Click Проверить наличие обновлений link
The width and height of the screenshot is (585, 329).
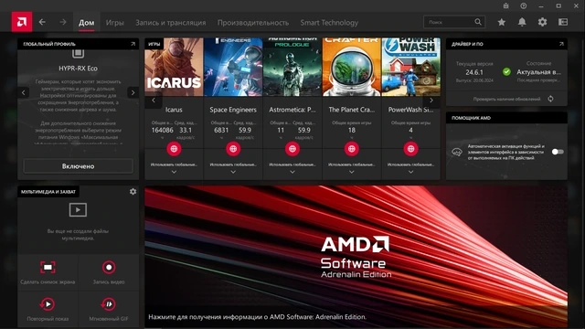coord(506,99)
